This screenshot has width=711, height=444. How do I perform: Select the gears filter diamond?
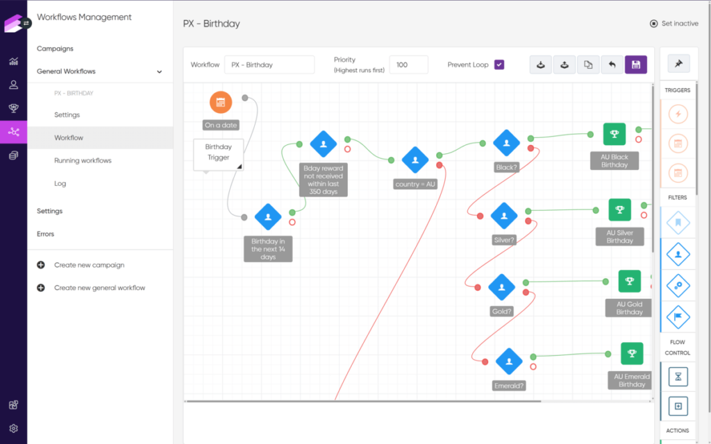pyautogui.click(x=678, y=285)
